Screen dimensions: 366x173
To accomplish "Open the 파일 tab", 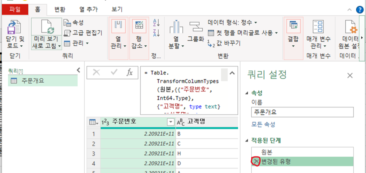I will pos(15,10).
